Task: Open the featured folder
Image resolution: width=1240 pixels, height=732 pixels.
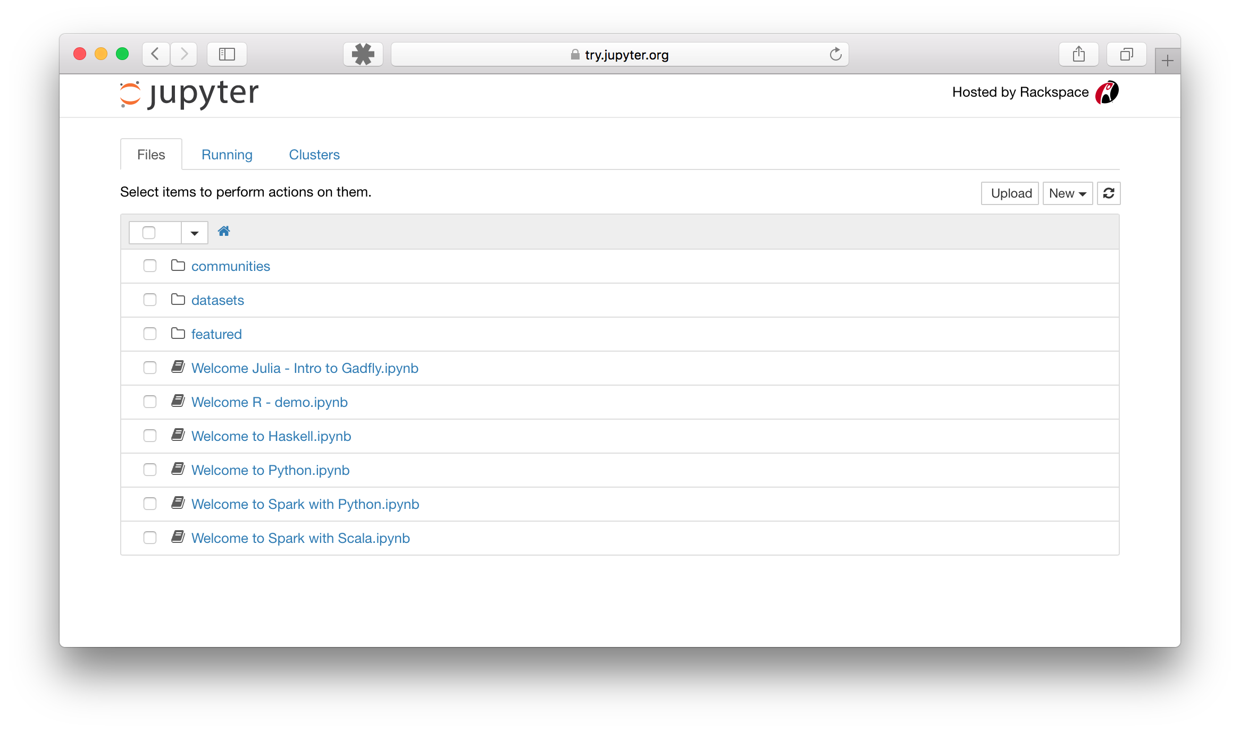Action: pos(216,334)
